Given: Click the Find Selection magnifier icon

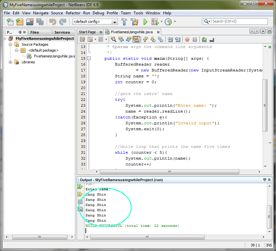Looking at the screenshot, I should (114, 39).
